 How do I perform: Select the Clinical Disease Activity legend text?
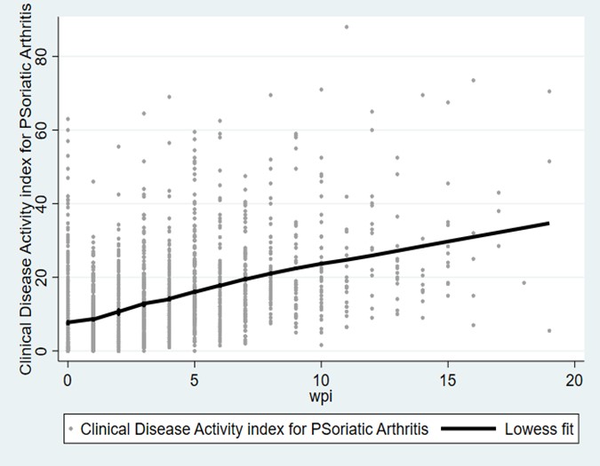(254, 429)
